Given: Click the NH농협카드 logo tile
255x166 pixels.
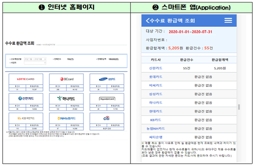Looking at the screenshot, I should [66, 118].
